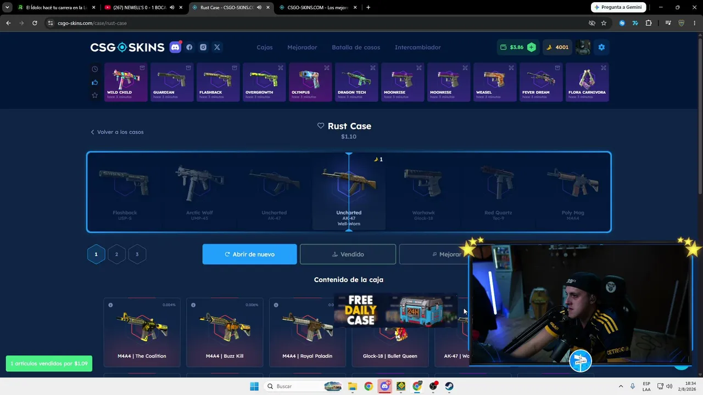Mute the Rust Case tab audio icon
Viewport: 703px width, 395px height.
coord(259,8)
